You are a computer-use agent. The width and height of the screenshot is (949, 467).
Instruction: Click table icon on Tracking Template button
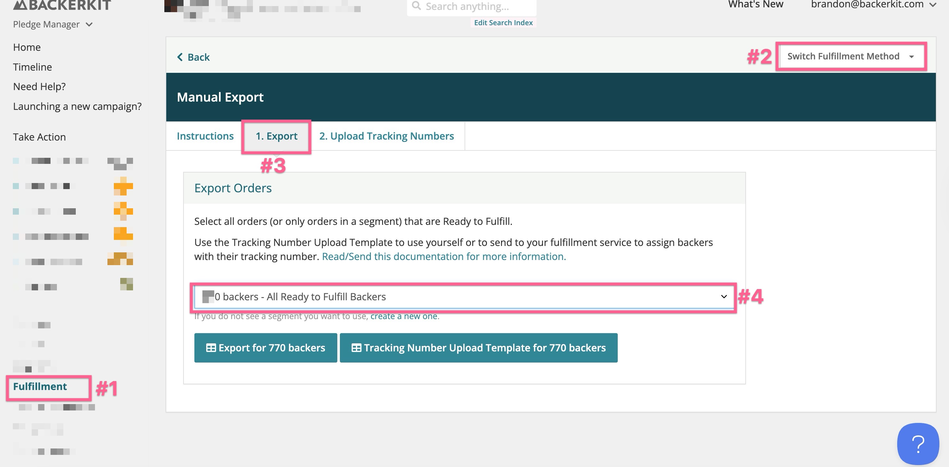point(356,348)
